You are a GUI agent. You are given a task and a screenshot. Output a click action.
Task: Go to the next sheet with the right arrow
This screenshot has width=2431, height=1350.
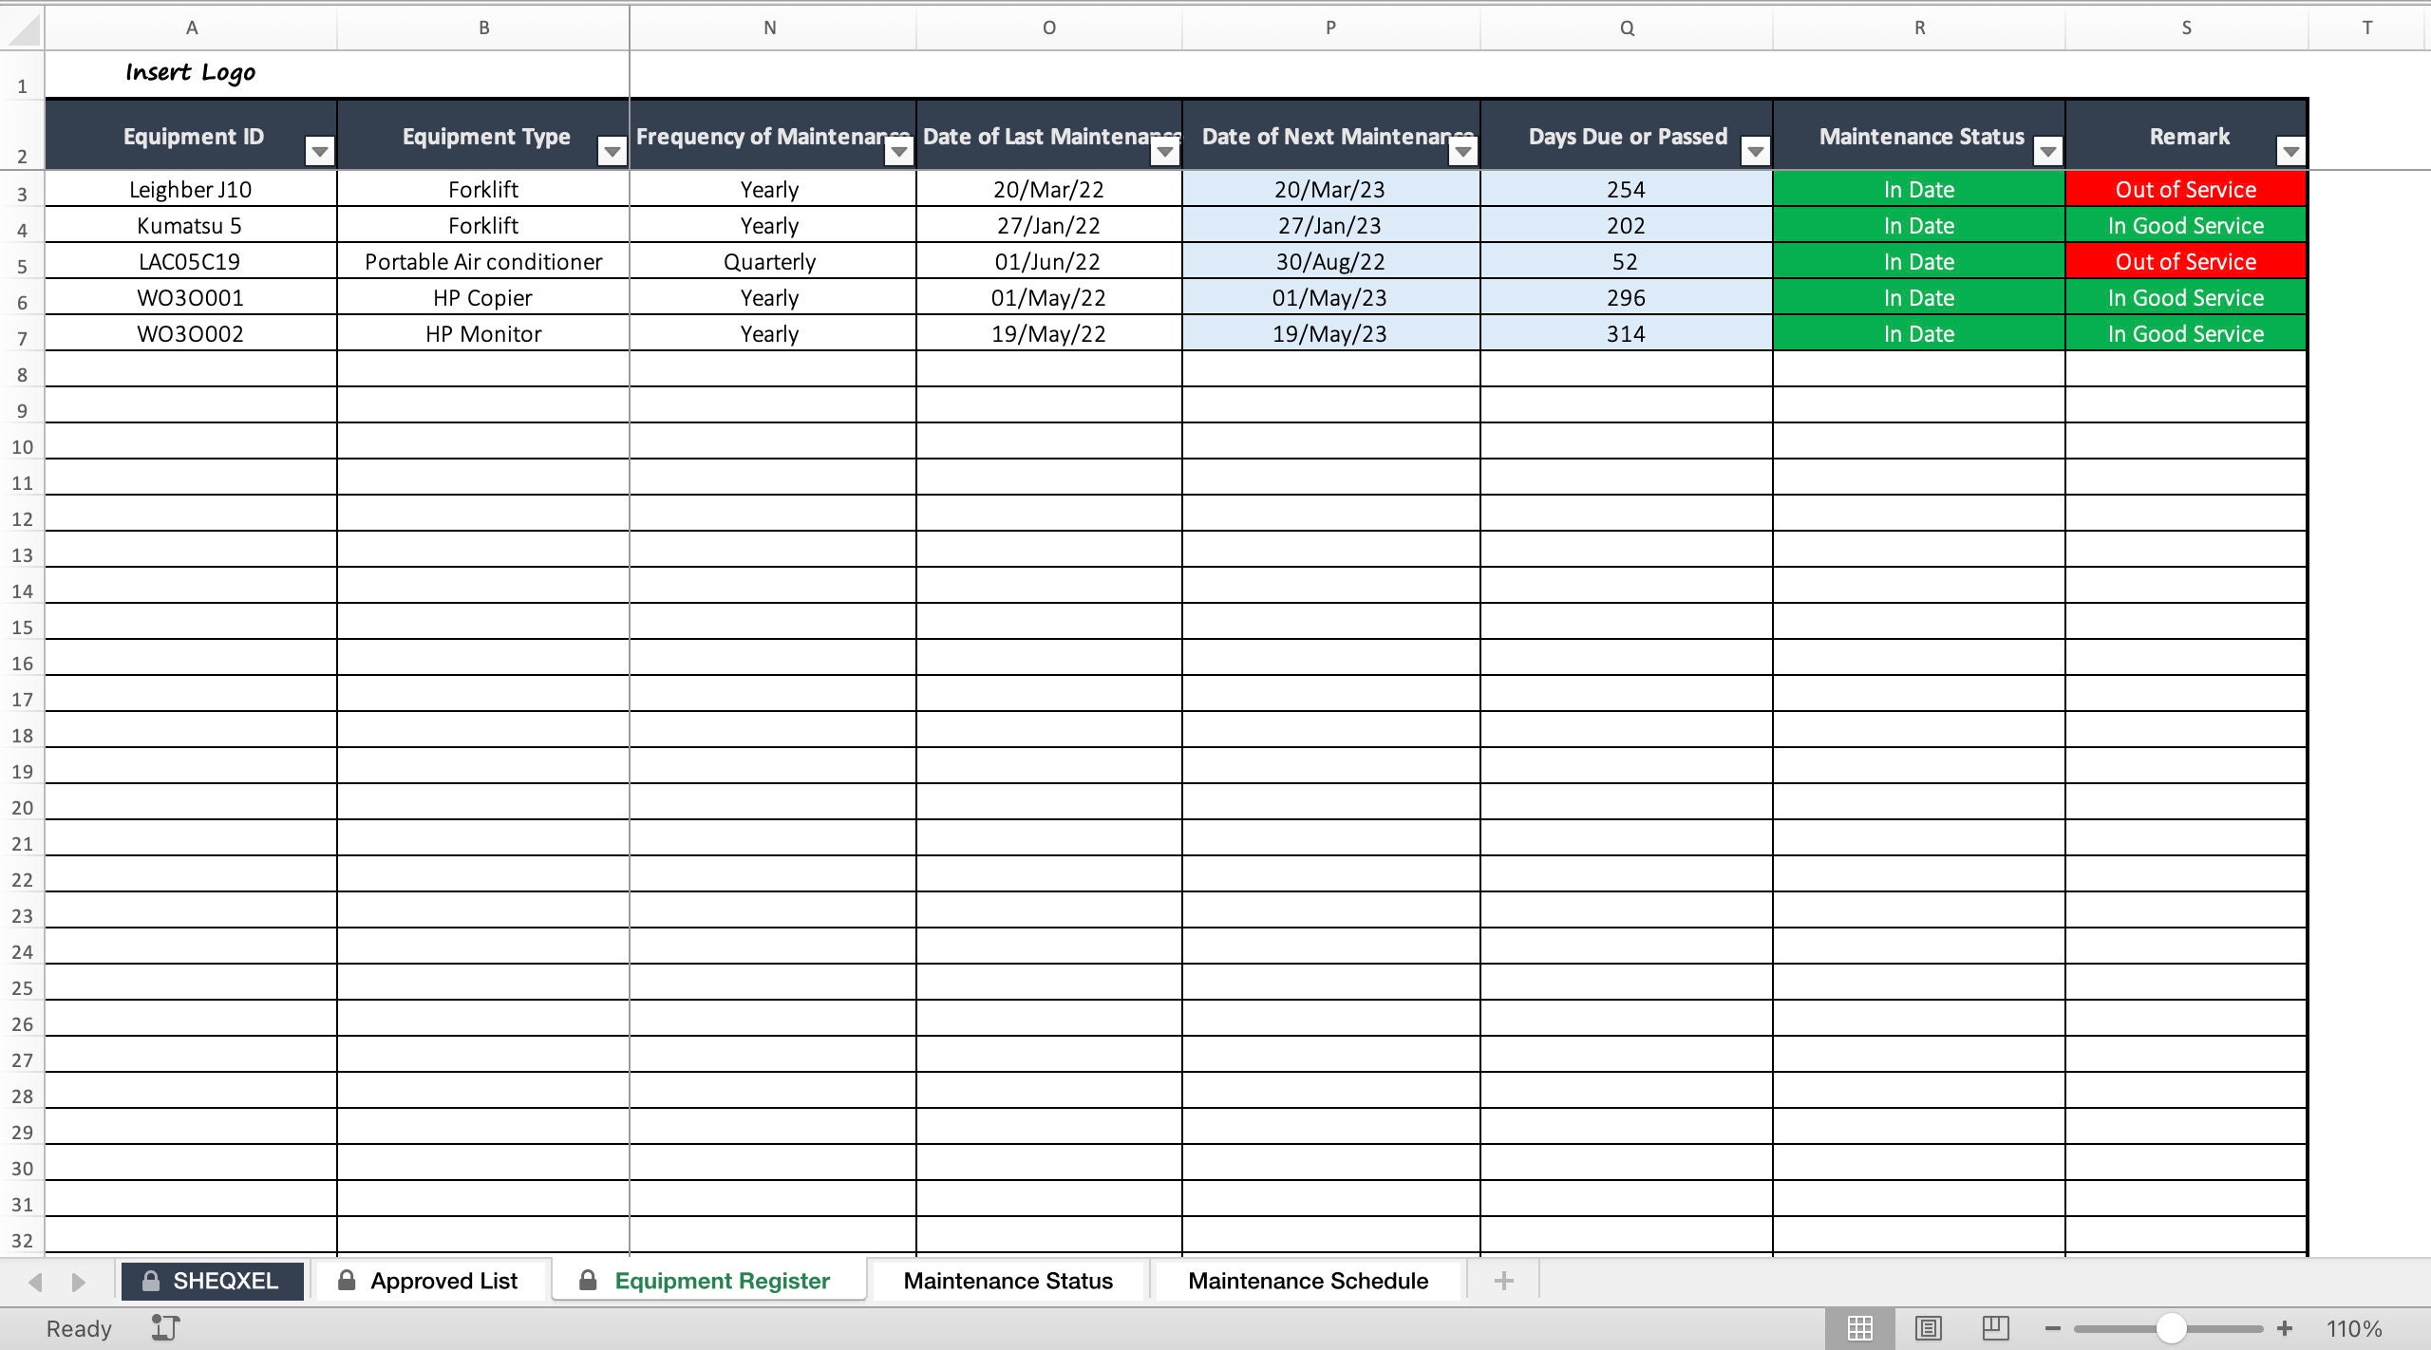click(x=78, y=1283)
